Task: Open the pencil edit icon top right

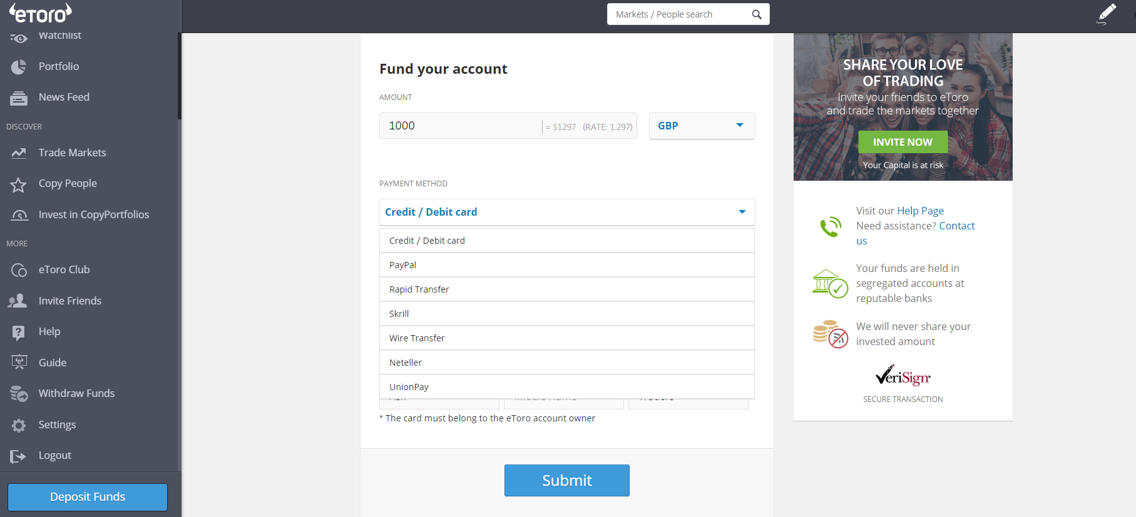Action: (x=1106, y=13)
